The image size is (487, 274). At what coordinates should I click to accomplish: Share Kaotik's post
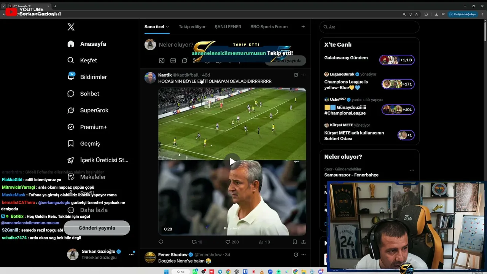[x=303, y=242]
